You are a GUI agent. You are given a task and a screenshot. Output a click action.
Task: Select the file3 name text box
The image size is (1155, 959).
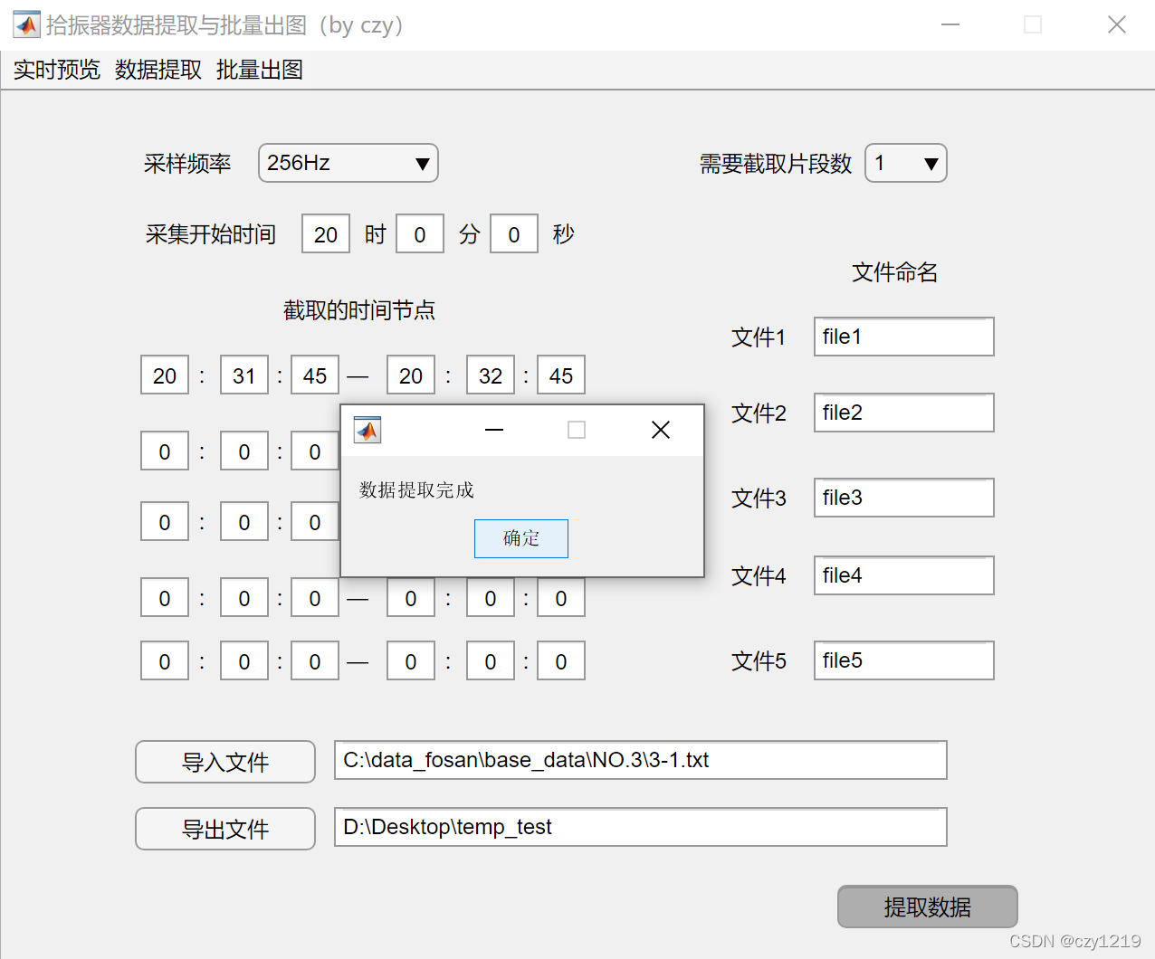(x=903, y=498)
